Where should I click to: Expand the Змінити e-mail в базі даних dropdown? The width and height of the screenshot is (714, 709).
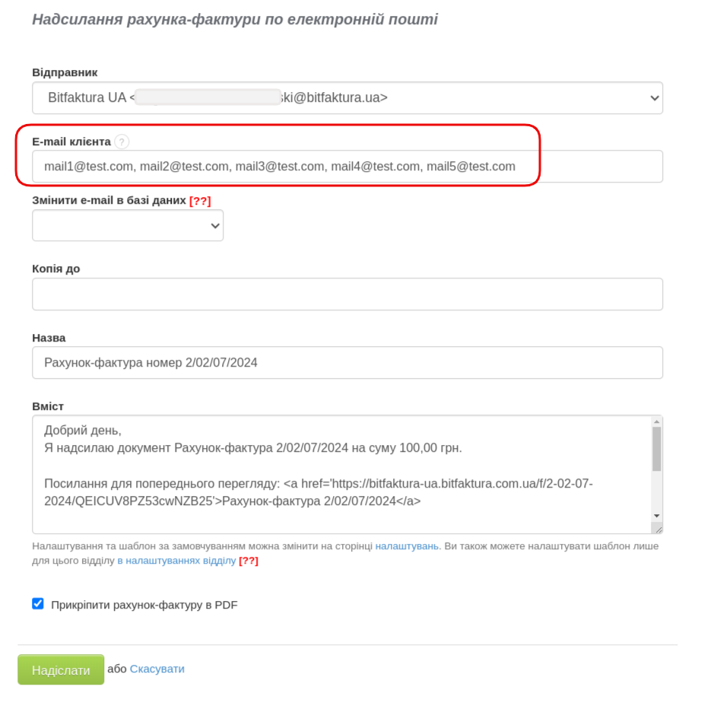128,225
